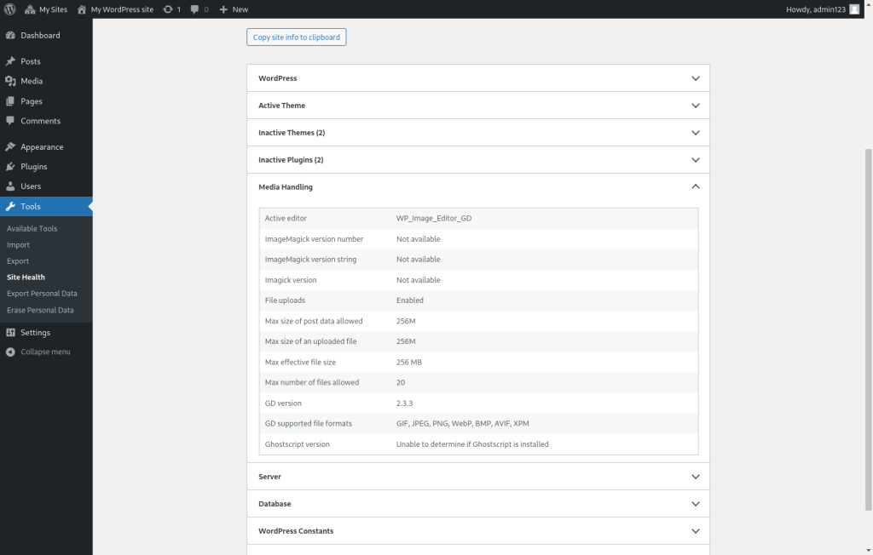Open the Posts menu
The image size is (873, 555).
tap(31, 61)
